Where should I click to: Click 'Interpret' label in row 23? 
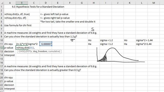click(x=9, y=89)
